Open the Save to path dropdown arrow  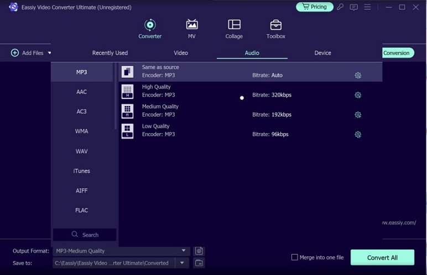click(182, 263)
